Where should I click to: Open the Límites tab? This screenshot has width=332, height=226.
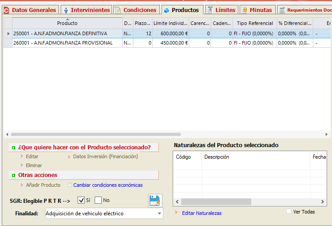pyautogui.click(x=221, y=10)
